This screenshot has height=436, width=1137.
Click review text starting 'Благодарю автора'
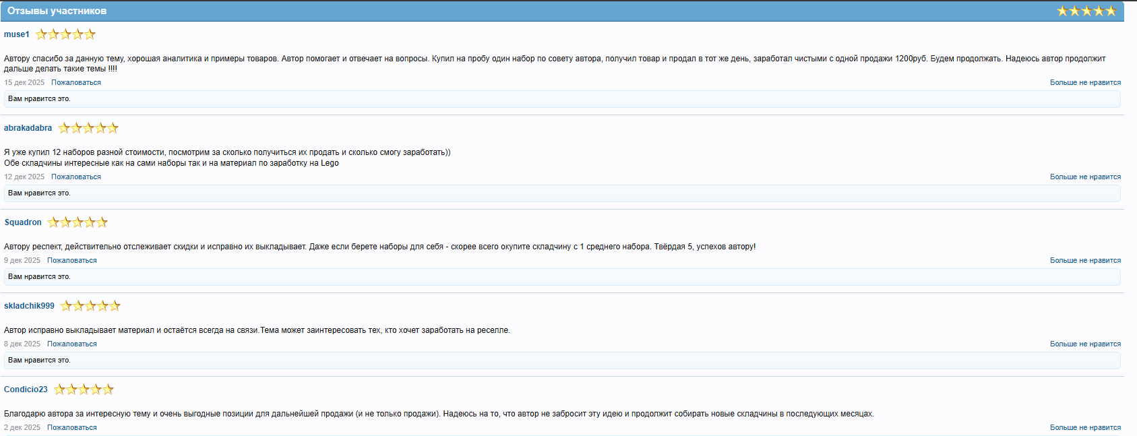coord(439,414)
